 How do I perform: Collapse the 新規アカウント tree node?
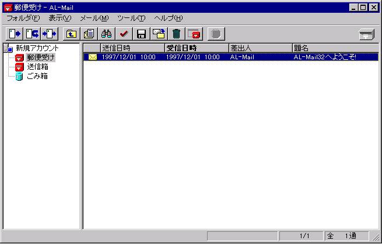tap(6, 48)
